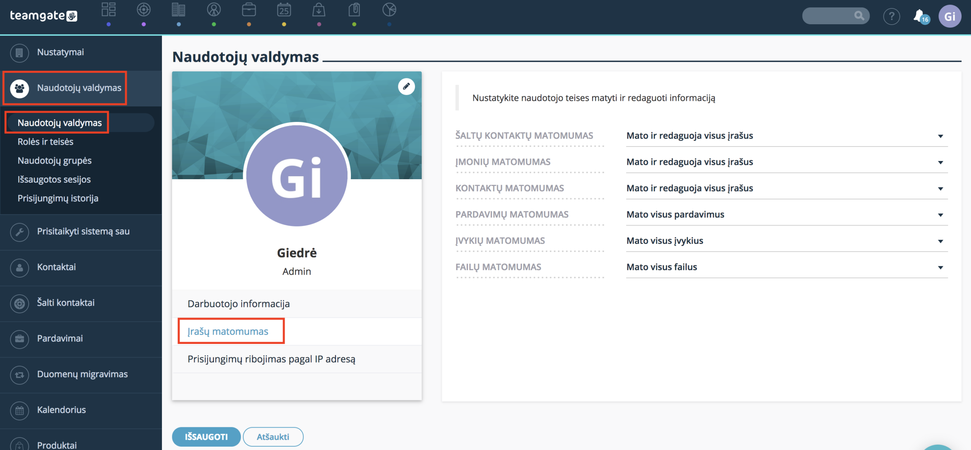Viewport: 971px width, 450px height.
Task: Open the Gi user avatar menu
Action: pyautogui.click(x=950, y=16)
